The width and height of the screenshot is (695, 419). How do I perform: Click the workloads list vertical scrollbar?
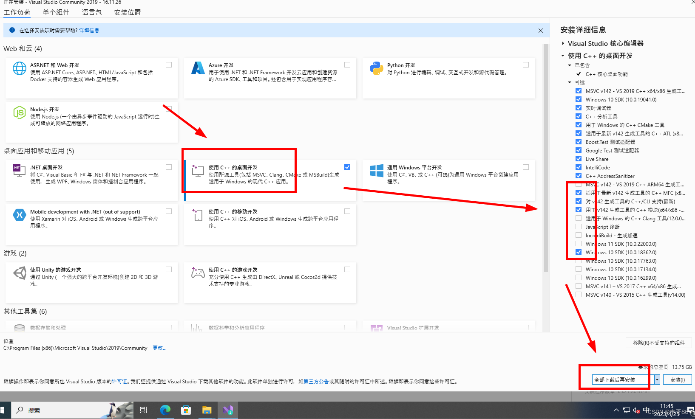546,158
